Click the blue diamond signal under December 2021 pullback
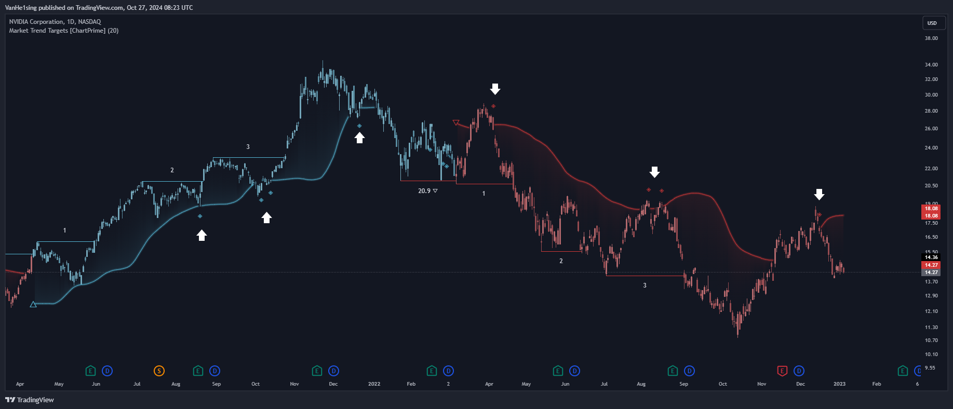 pyautogui.click(x=359, y=126)
